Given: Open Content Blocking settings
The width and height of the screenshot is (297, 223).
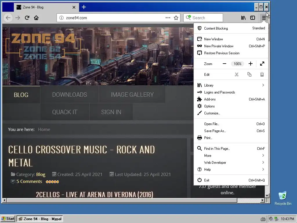Looking at the screenshot, I should tap(231, 28).
